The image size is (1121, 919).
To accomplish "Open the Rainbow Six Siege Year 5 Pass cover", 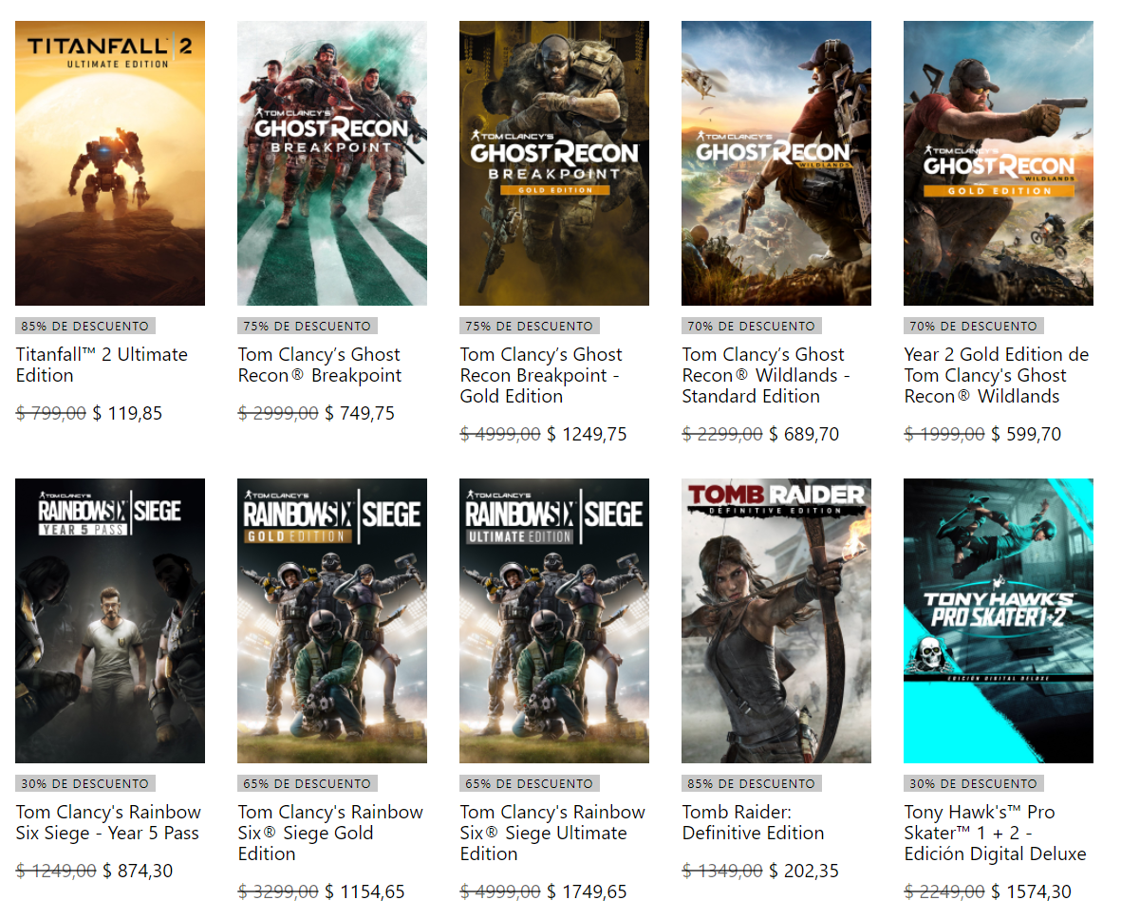I will pos(110,621).
